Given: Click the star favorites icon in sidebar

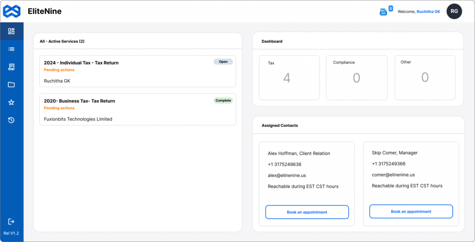Looking at the screenshot, I should 12,102.
